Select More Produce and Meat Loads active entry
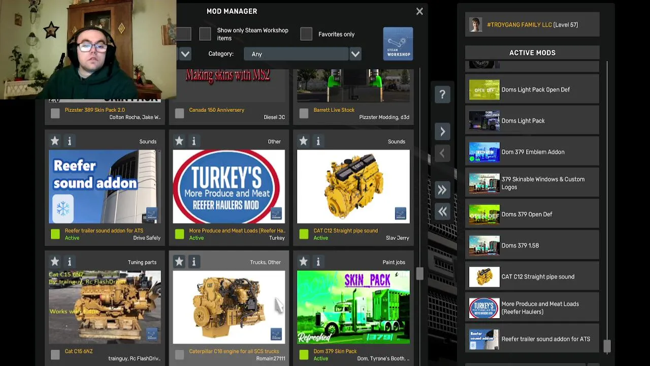The image size is (650, 366). point(532,308)
